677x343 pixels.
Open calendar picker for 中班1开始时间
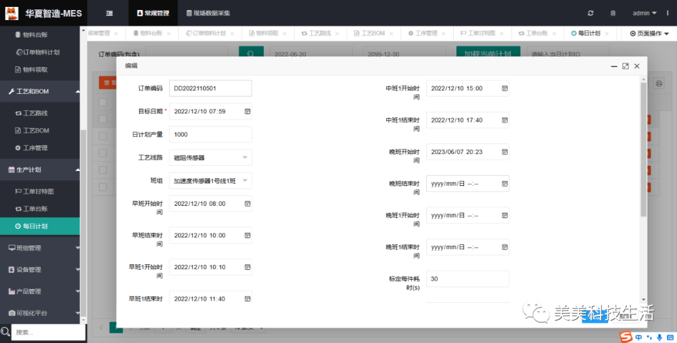click(504, 88)
